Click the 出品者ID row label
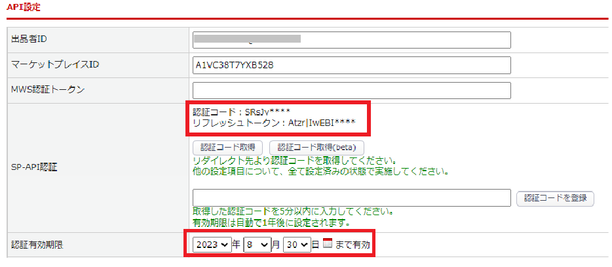The height and width of the screenshot is (267, 612). click(29, 39)
